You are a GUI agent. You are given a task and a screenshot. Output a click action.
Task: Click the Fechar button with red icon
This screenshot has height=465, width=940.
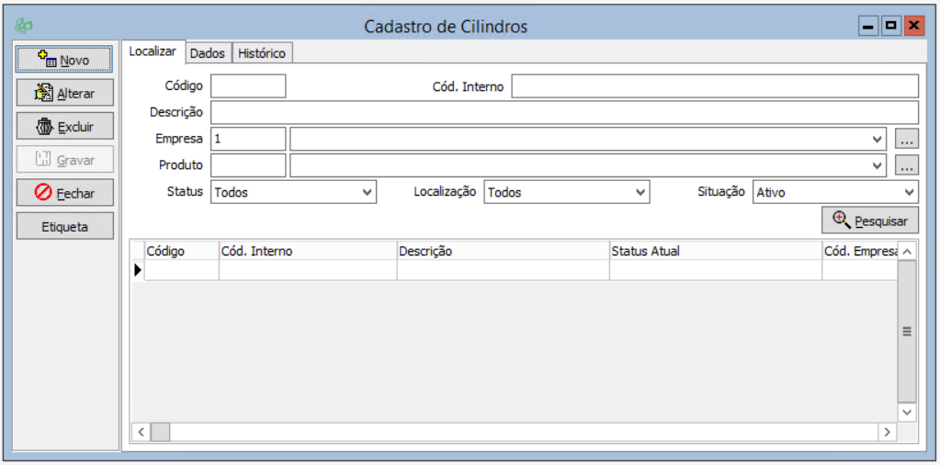pos(64,193)
